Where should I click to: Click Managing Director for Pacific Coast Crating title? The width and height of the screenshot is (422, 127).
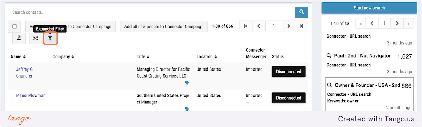tap(163, 73)
